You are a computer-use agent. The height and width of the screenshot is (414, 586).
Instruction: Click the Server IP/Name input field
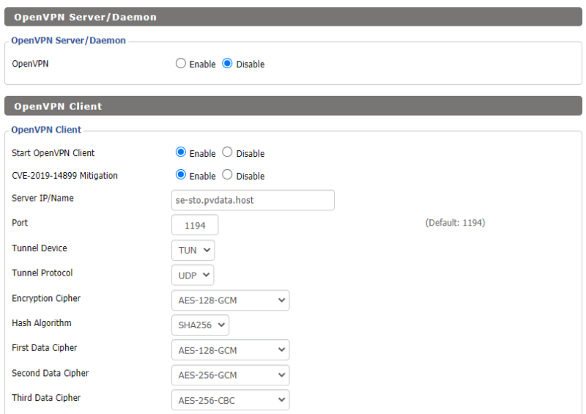tap(253, 200)
